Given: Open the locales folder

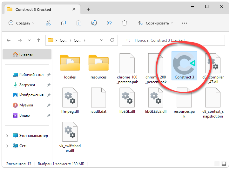Looking at the screenshot, I should 70,67.
